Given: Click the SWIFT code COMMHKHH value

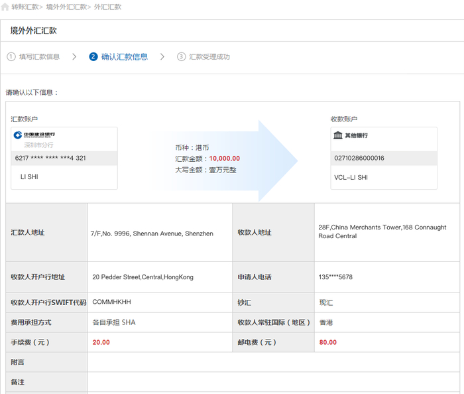Looking at the screenshot, I should 111,302.
